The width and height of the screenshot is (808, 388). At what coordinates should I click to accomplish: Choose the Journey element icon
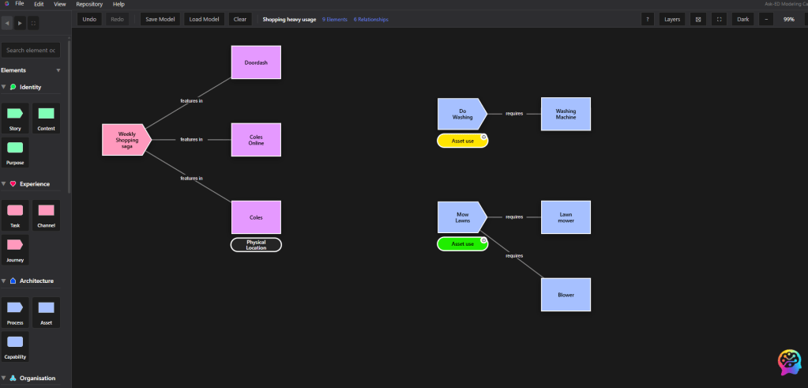pos(15,247)
